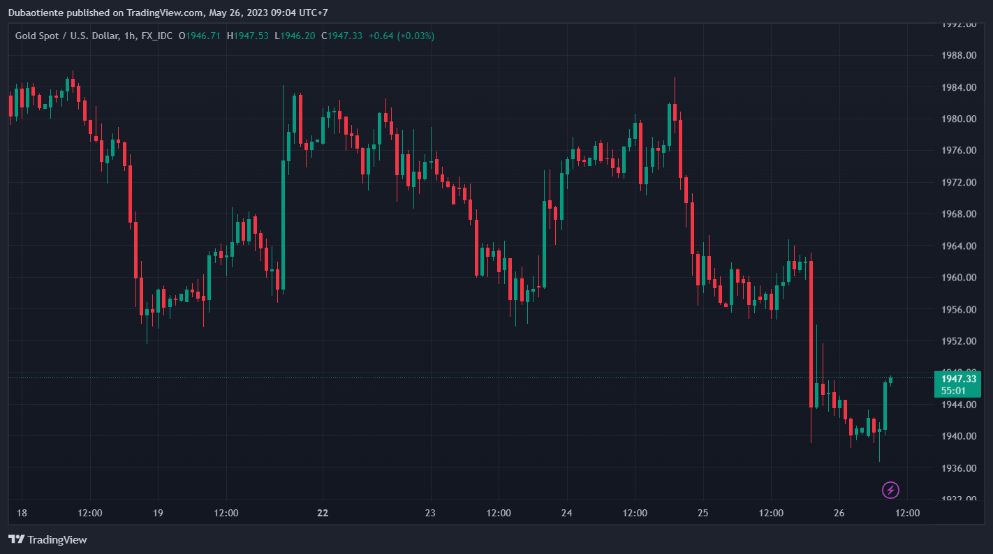Click the +0.64 (+0.03%) change value
This screenshot has height=554, width=993.
point(402,36)
